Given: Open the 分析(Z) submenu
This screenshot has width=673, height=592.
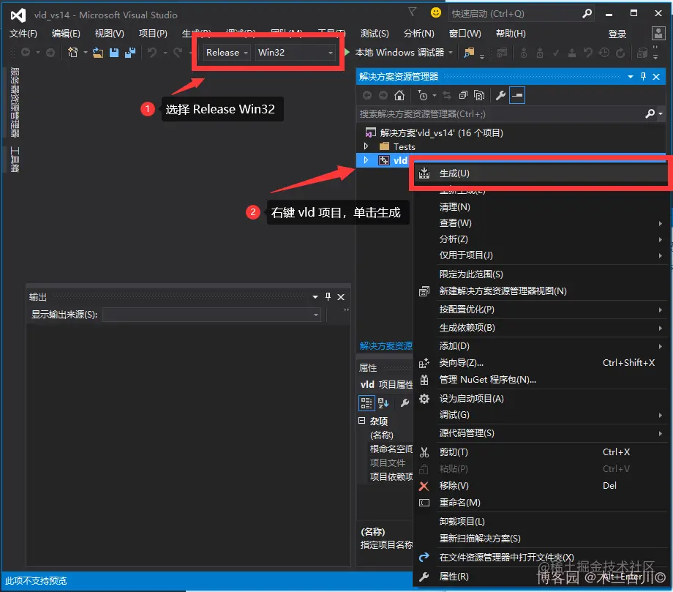Looking at the screenshot, I should (541, 239).
